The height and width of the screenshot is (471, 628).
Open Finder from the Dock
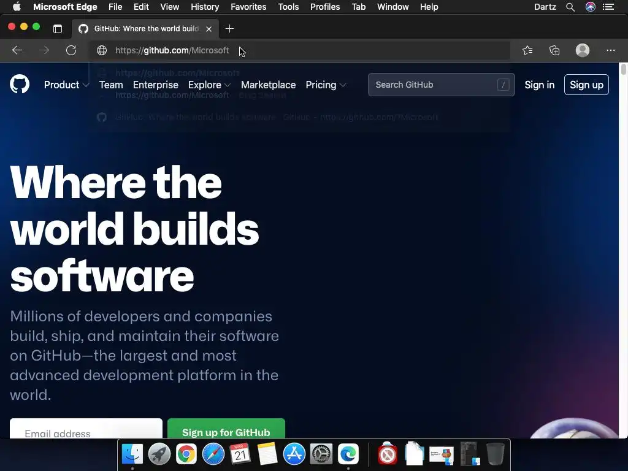132,454
